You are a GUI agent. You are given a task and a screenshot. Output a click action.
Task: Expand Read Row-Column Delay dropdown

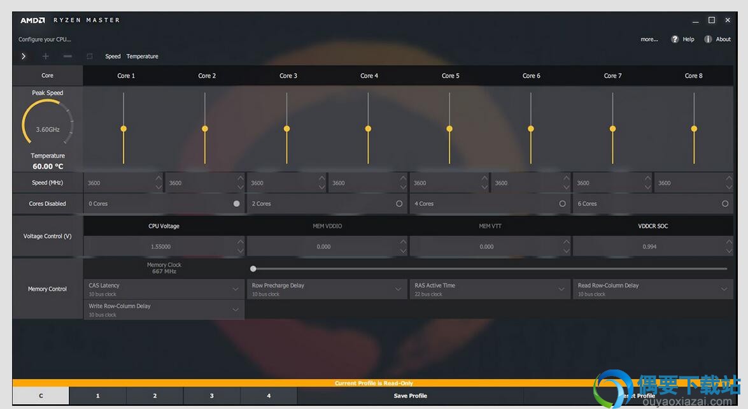tap(724, 289)
